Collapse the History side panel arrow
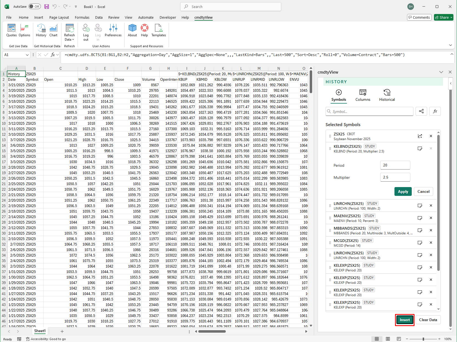Viewport: 457px width, 342px height. pos(450,83)
